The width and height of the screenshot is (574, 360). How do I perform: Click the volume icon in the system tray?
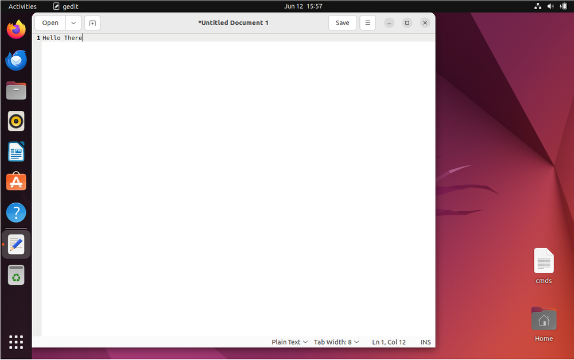550,6
